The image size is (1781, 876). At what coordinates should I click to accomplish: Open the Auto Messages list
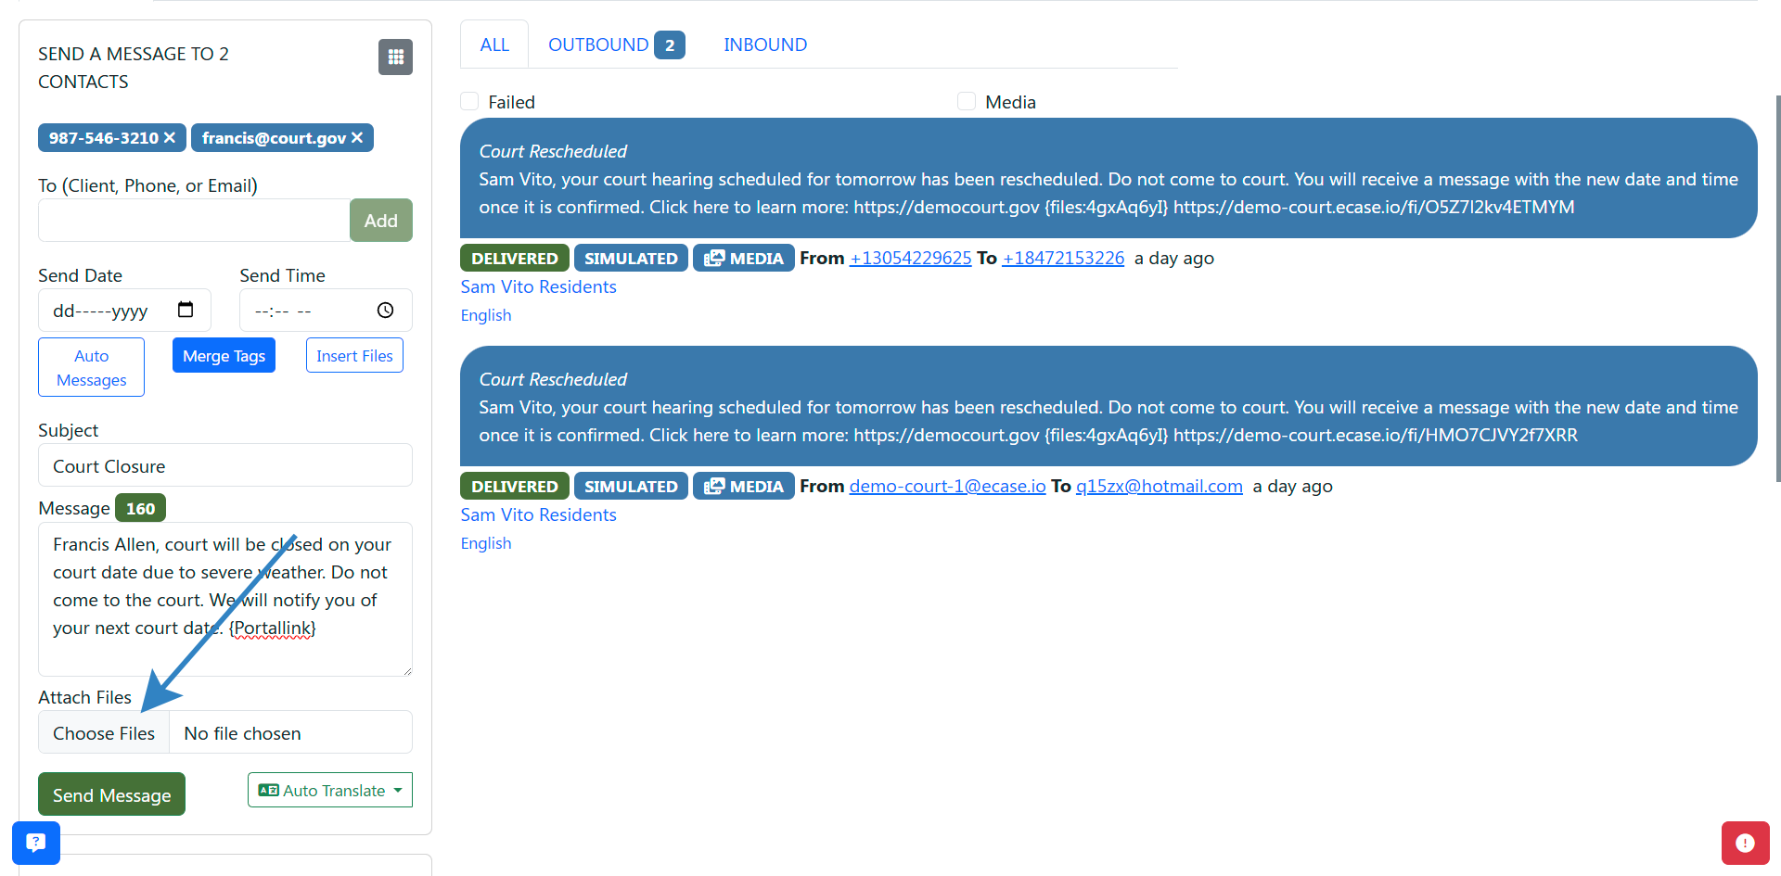[91, 367]
